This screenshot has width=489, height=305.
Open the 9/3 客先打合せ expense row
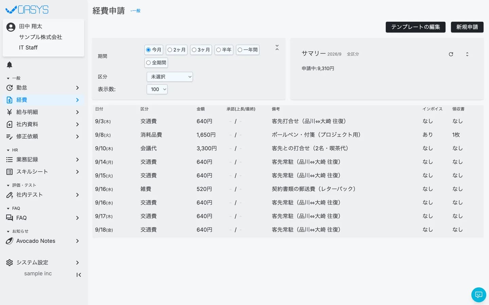click(288, 121)
